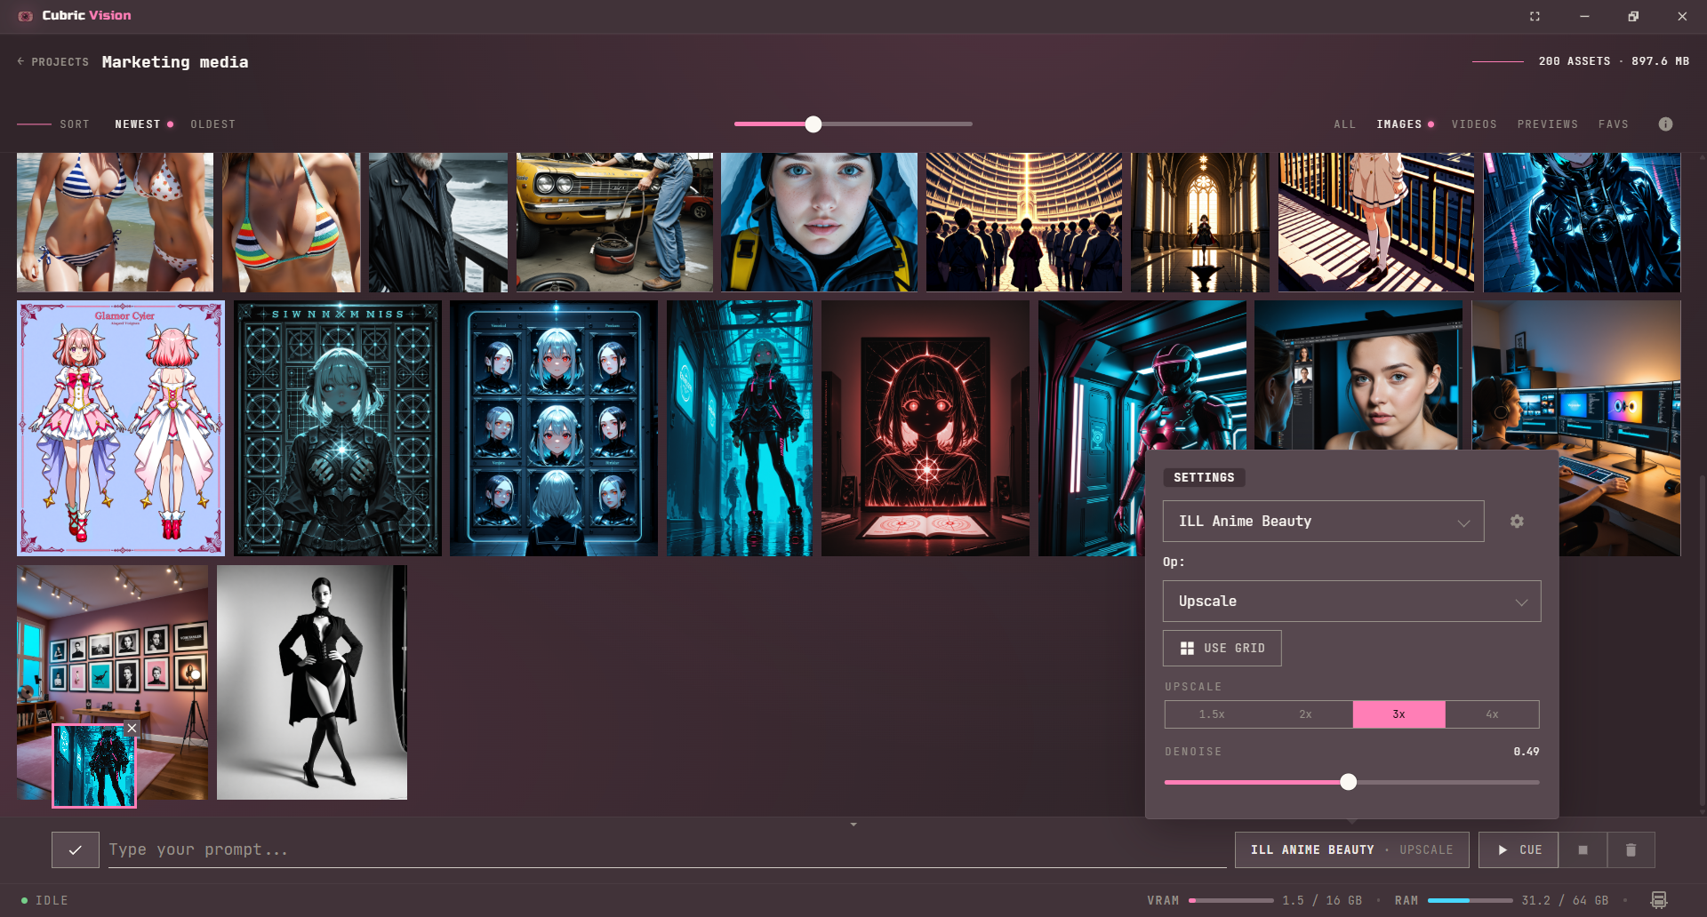Open ILL ANIME BEAUTY · UPSCALE settings button

(1351, 850)
